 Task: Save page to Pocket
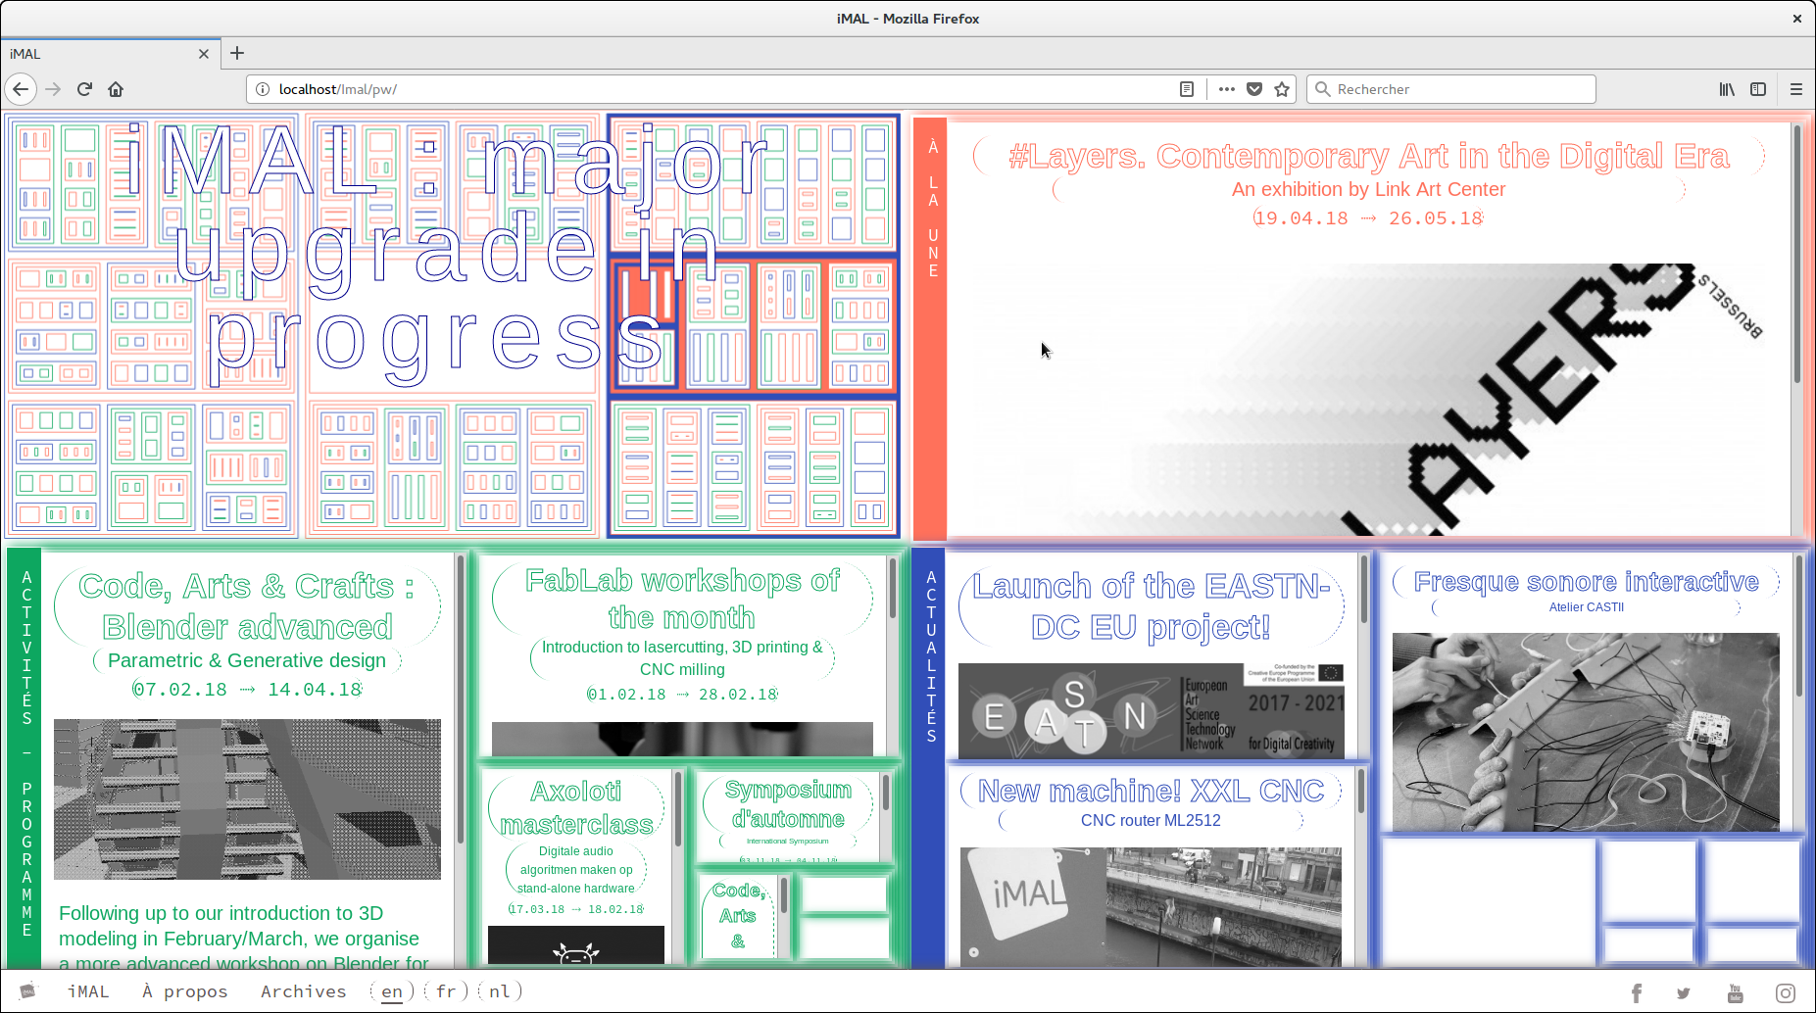pyautogui.click(x=1253, y=89)
